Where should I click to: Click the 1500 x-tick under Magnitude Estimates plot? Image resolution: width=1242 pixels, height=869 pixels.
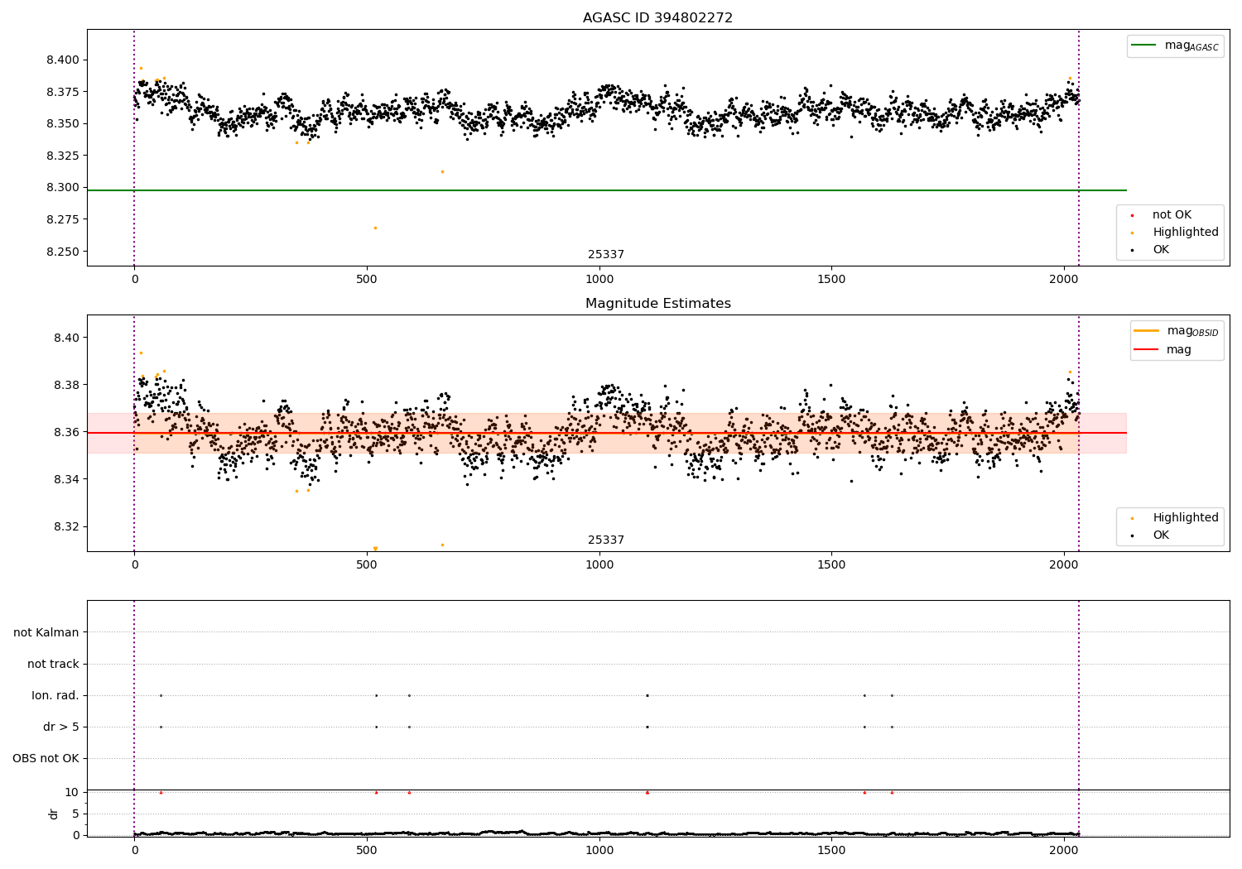point(831,565)
